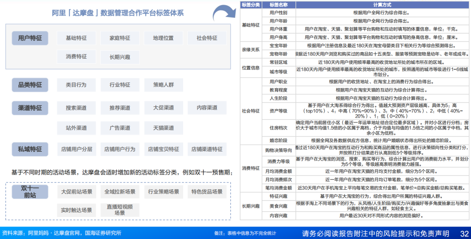Click the page number 32
This screenshot has width=471, height=239.
point(464,233)
